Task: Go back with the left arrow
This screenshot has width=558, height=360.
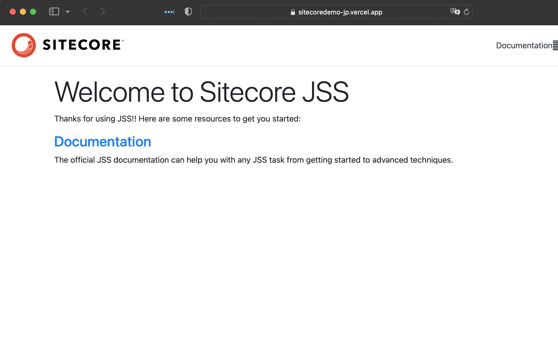Action: click(x=85, y=12)
